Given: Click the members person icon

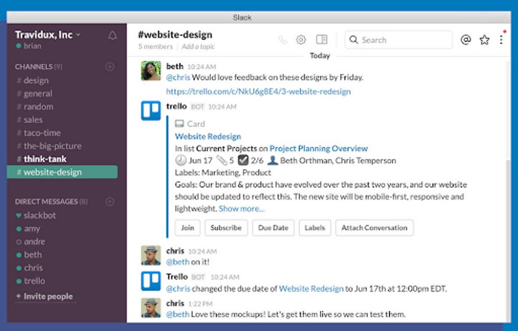Looking at the screenshot, I should pos(272,160).
